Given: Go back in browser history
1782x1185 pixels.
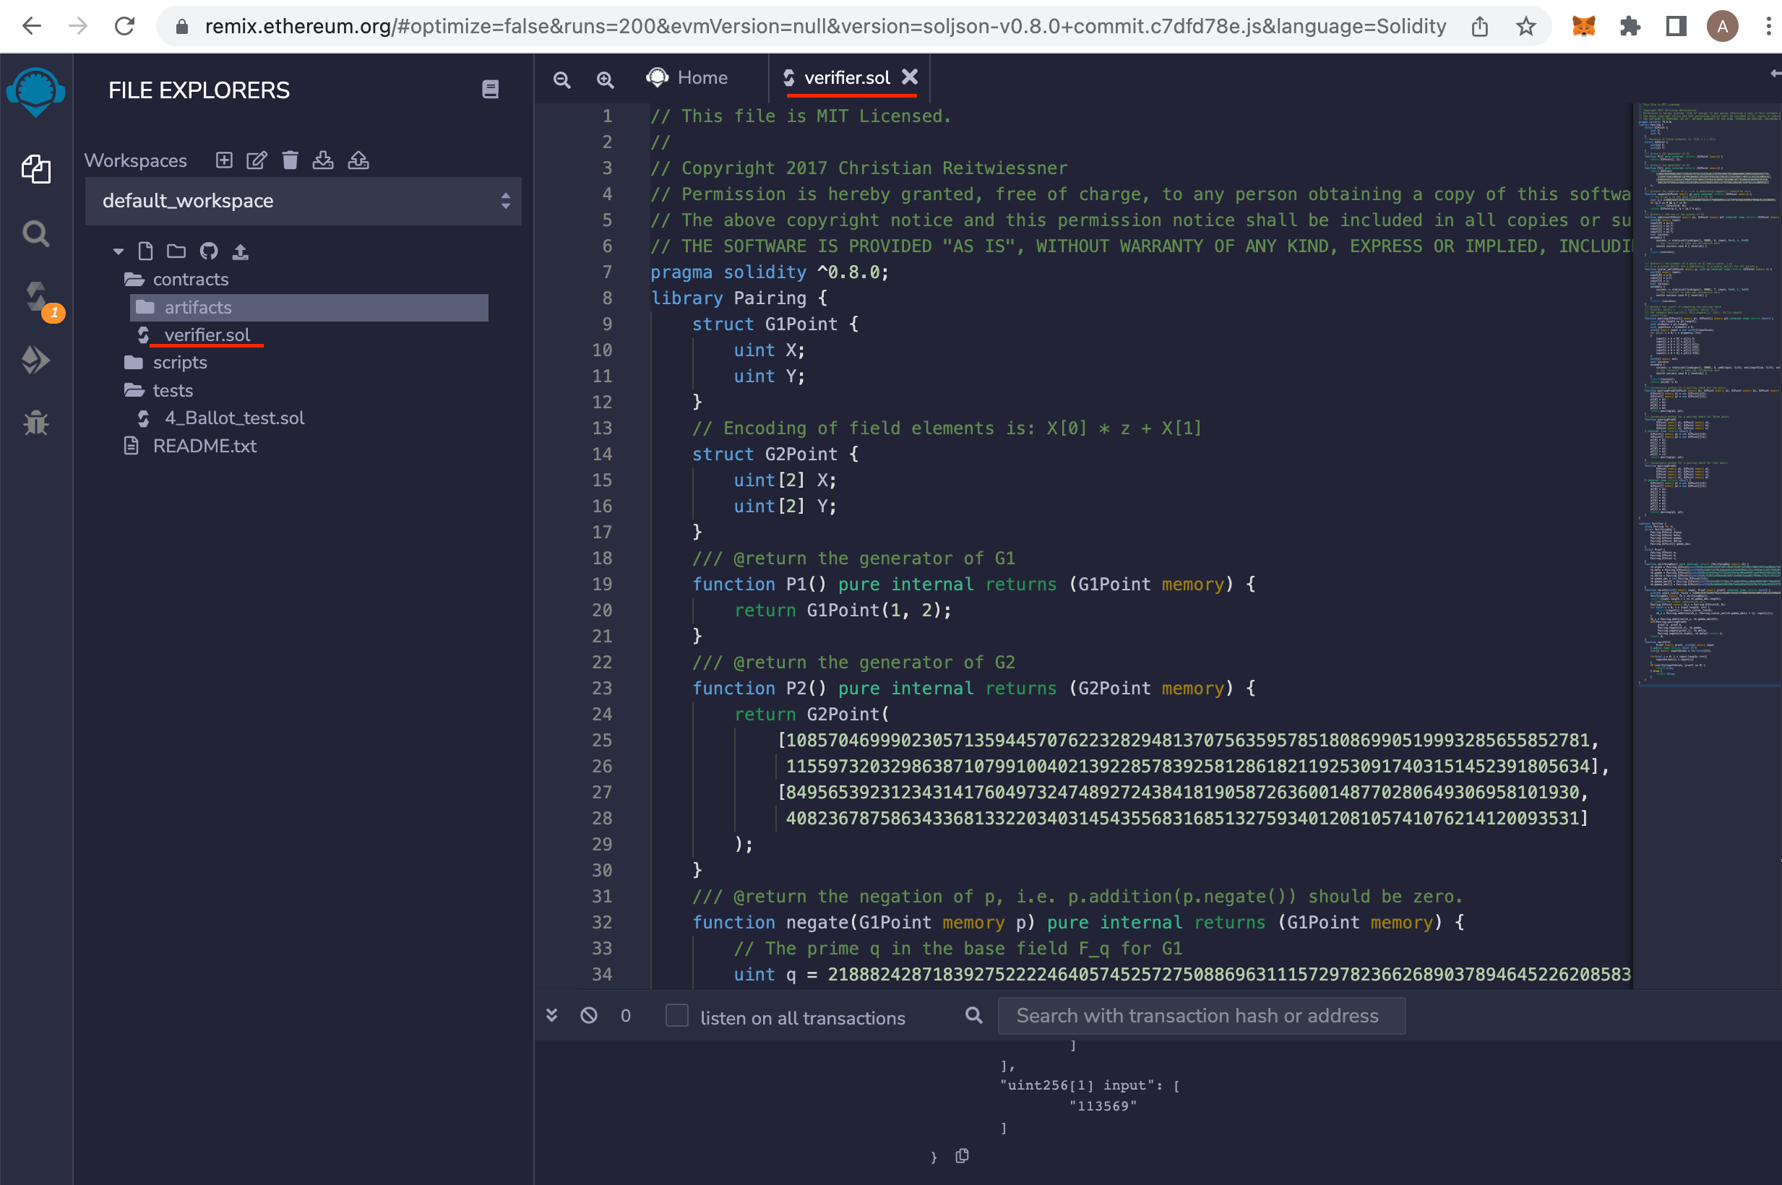Looking at the screenshot, I should (x=32, y=27).
